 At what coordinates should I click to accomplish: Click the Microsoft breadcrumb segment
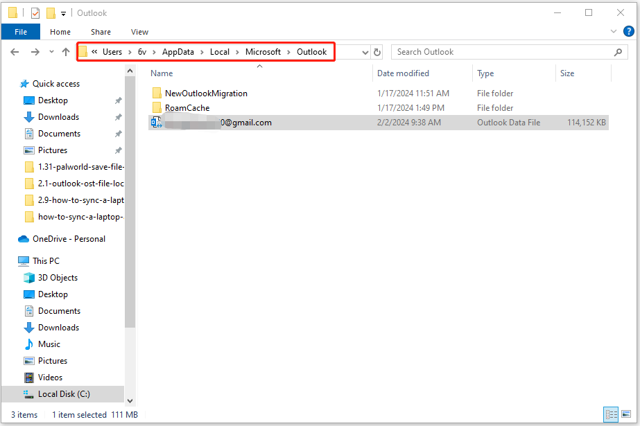click(x=263, y=52)
